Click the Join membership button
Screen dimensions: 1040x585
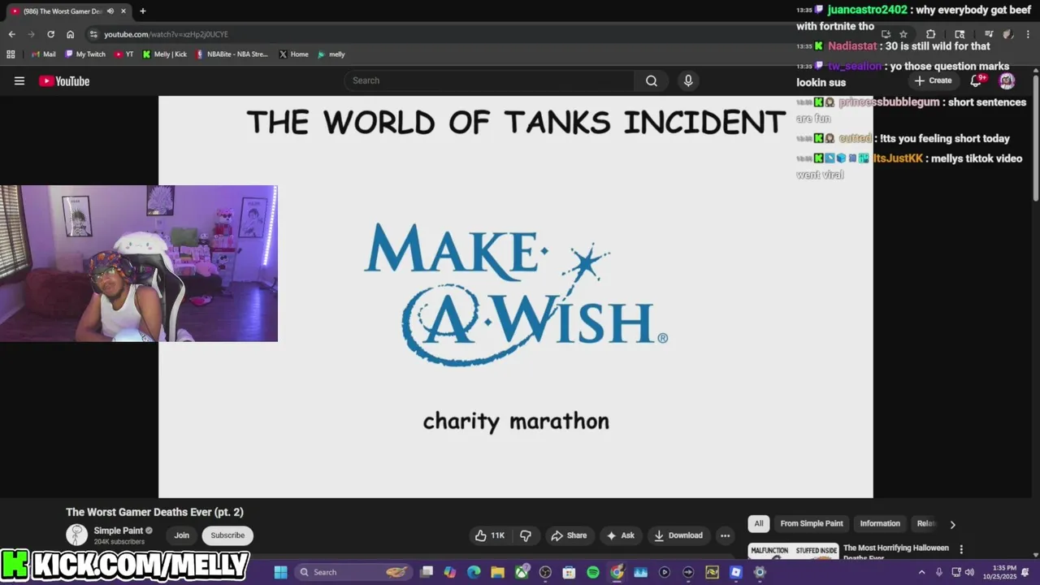tap(181, 535)
